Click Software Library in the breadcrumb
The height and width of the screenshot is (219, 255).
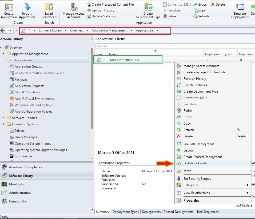coord(50,30)
